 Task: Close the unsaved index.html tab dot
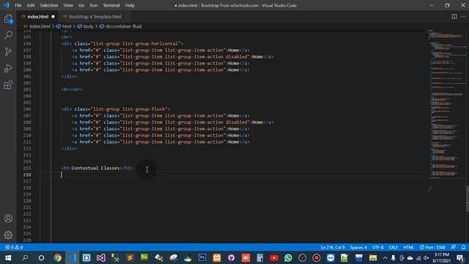click(x=53, y=17)
